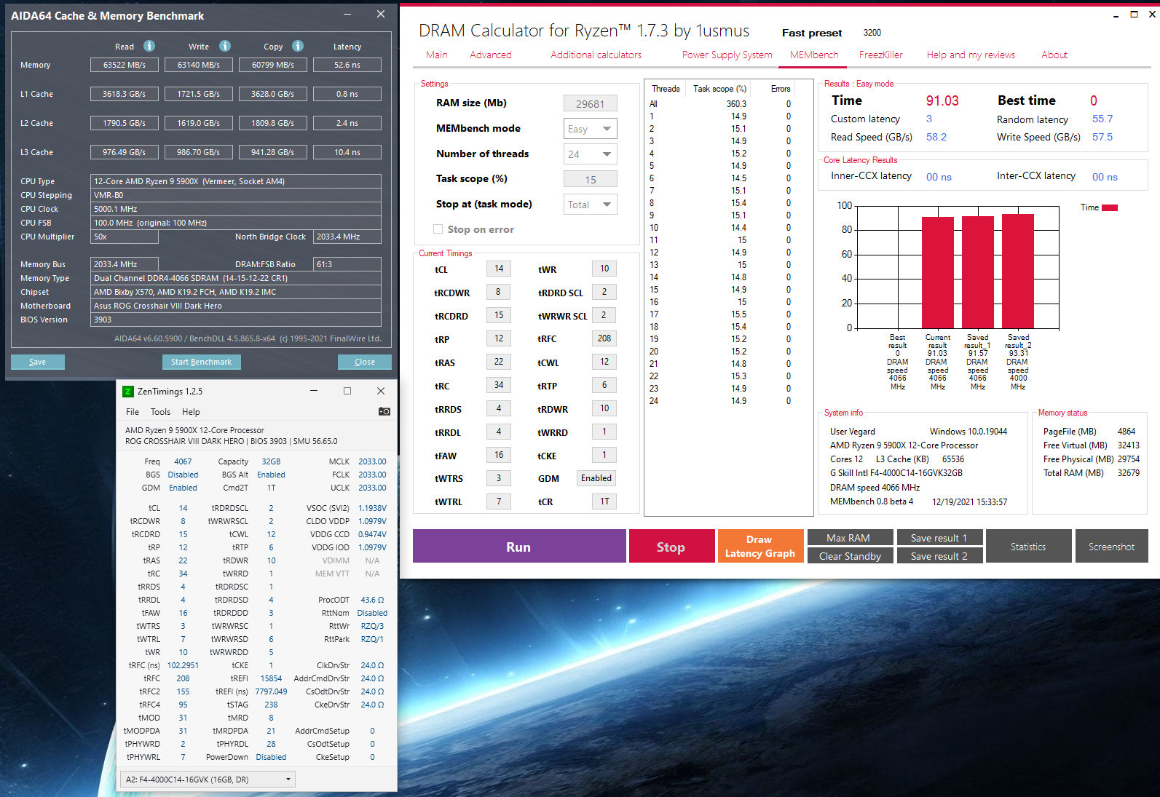This screenshot has width=1160, height=797.
Task: Click the Read info icon in AIDA64
Action: coord(149,46)
